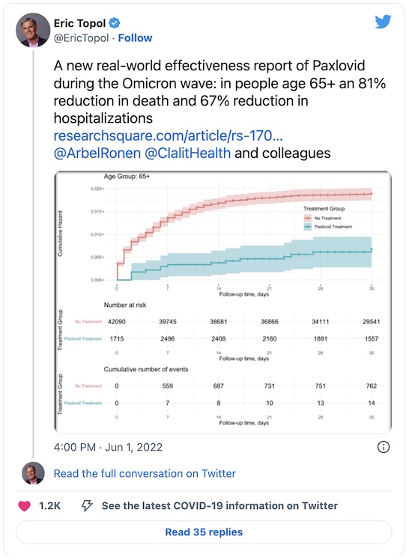The image size is (412, 560).
Task: Read the full conversation on Twitter
Action: point(145,474)
